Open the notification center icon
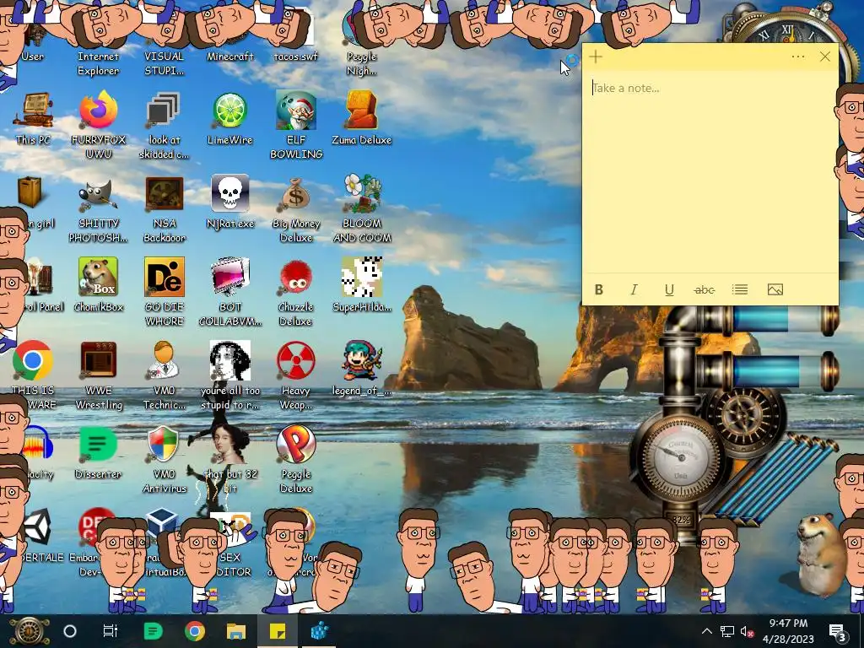Viewport: 864px width, 648px height. (x=838, y=631)
